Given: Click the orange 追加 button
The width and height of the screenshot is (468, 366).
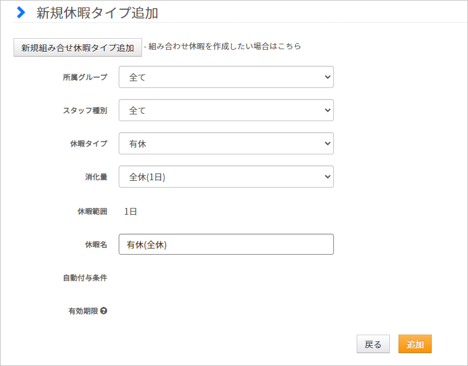Looking at the screenshot, I should point(415,344).
